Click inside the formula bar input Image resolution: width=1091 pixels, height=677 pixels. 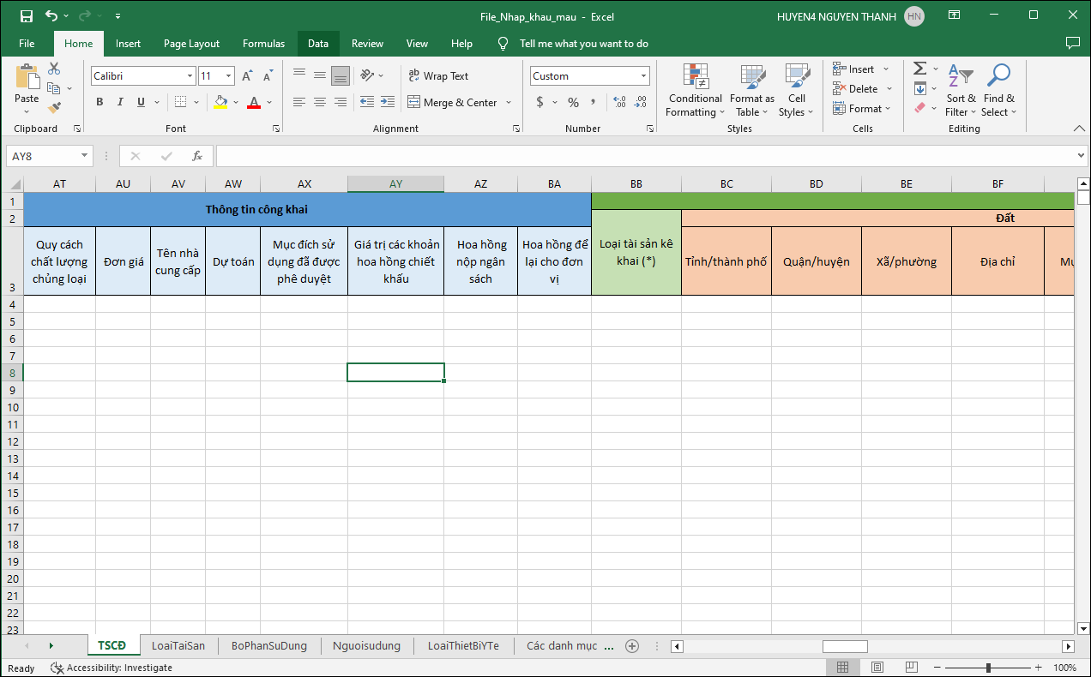click(643, 156)
